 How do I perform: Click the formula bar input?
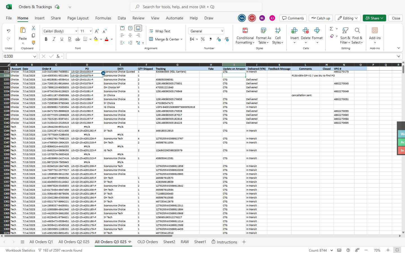[x=231, y=56]
